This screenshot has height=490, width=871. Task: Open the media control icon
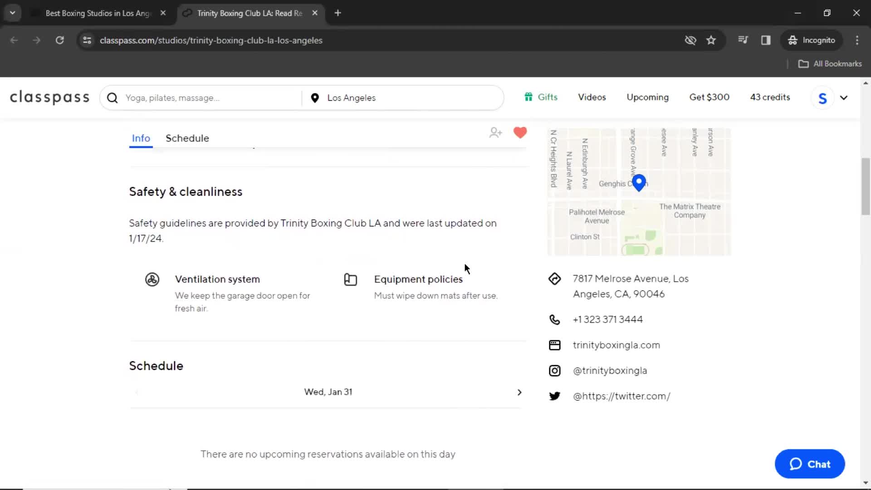point(743,40)
